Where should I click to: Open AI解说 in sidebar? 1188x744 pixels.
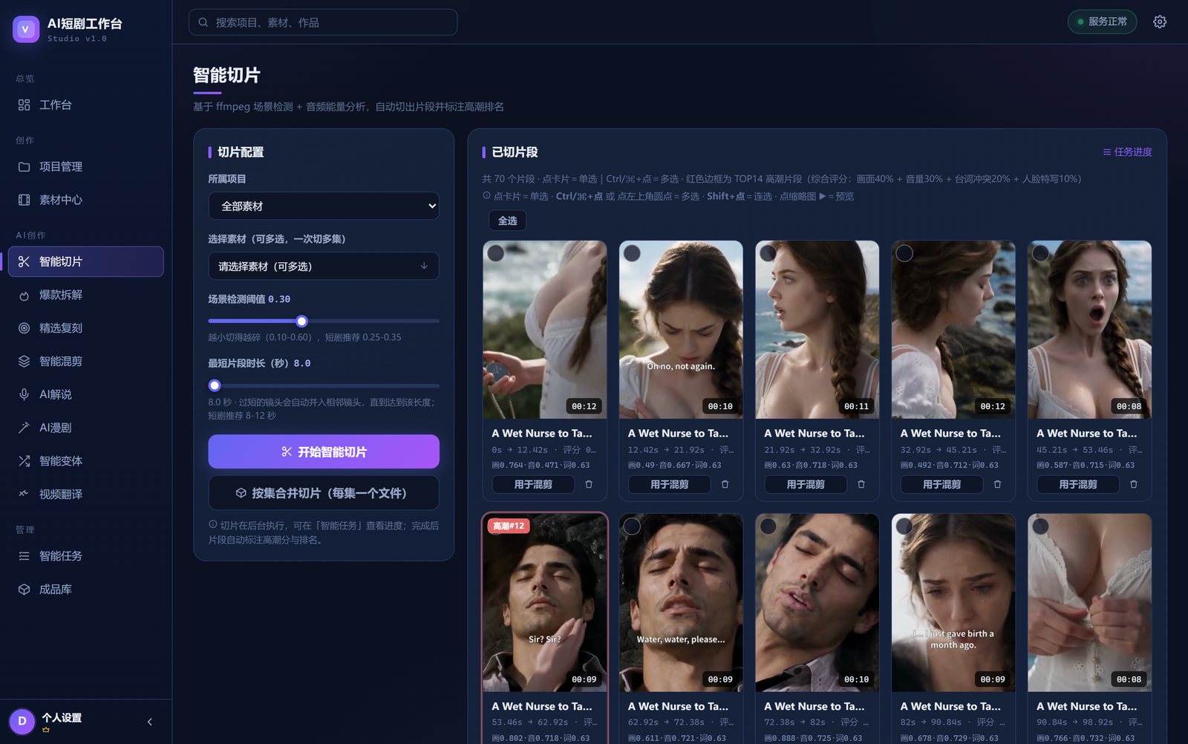[x=86, y=394]
